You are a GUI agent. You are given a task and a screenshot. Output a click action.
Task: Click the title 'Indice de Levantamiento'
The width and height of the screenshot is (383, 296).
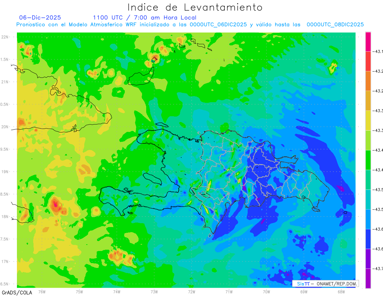pyautogui.click(x=195, y=7)
